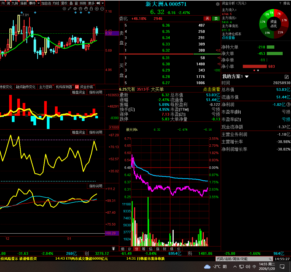Open the 更多 more menu
The image size is (291, 272).
tap(91, 3)
